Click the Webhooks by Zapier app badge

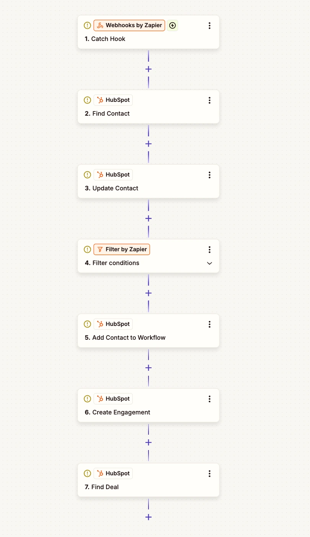click(x=129, y=26)
